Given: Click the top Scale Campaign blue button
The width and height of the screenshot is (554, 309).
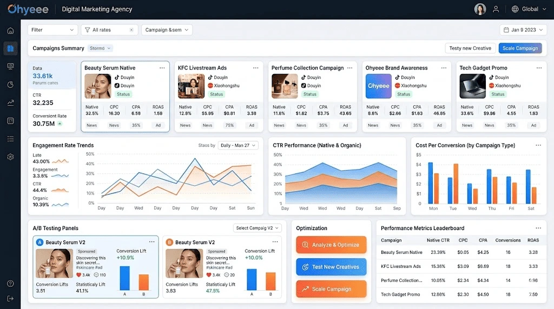Looking at the screenshot, I should 520,48.
